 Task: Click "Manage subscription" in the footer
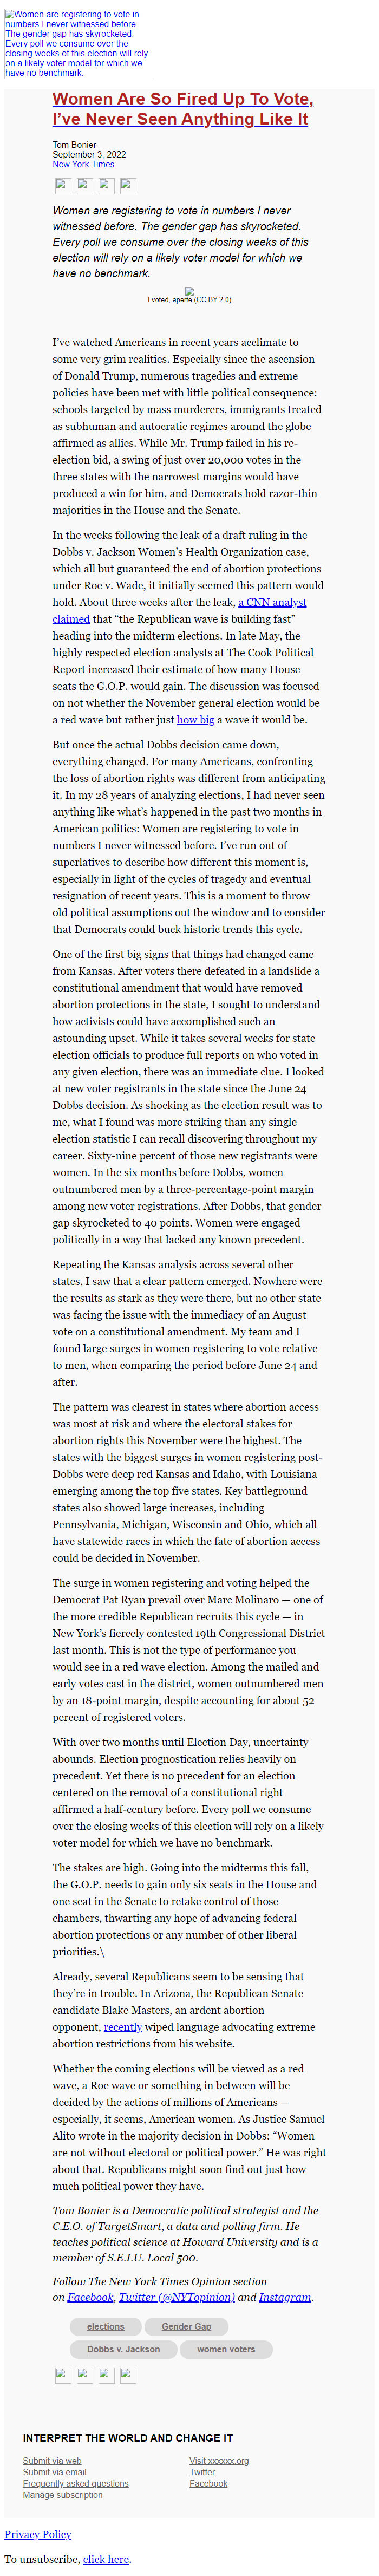(x=63, y=2495)
